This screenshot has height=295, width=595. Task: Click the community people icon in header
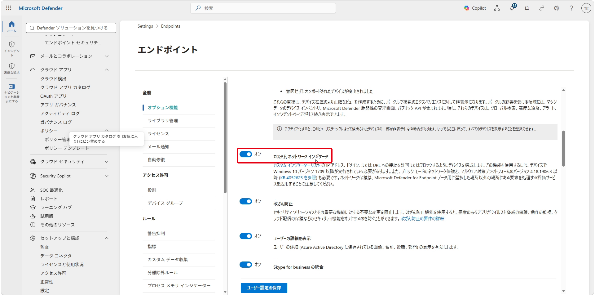(542, 8)
